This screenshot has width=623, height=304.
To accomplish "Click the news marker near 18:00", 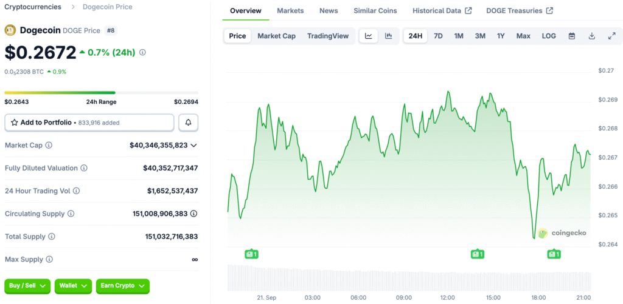I will [x=554, y=254].
